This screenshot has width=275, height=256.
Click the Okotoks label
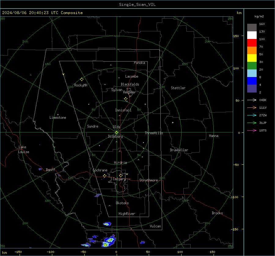[x=122, y=203]
